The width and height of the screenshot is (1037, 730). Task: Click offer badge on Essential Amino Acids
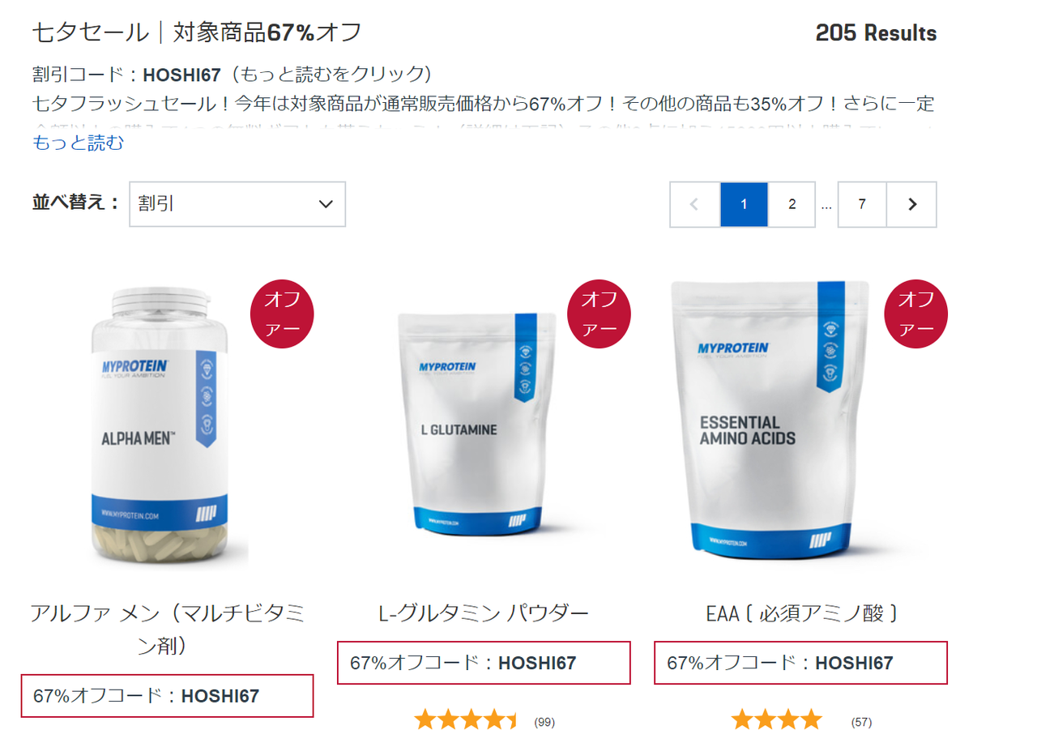(x=916, y=313)
